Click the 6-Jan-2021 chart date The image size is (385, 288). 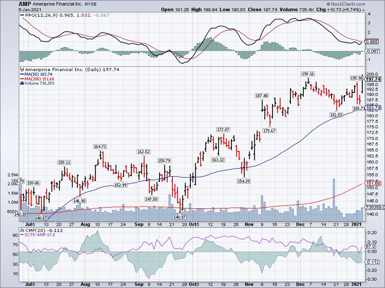pyautogui.click(x=30, y=10)
